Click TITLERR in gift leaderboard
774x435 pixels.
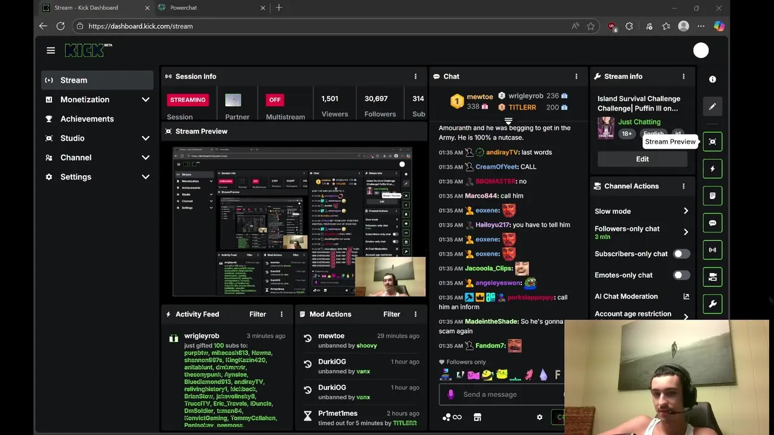coord(522,107)
